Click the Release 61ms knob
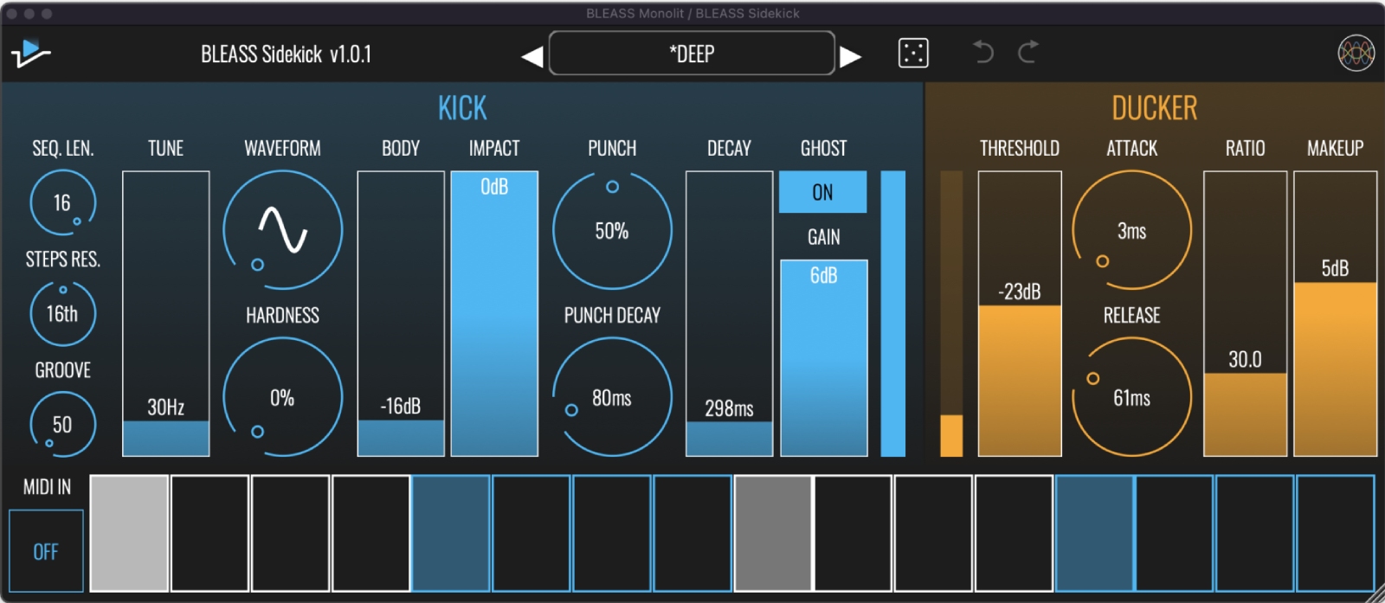 pyautogui.click(x=1131, y=397)
